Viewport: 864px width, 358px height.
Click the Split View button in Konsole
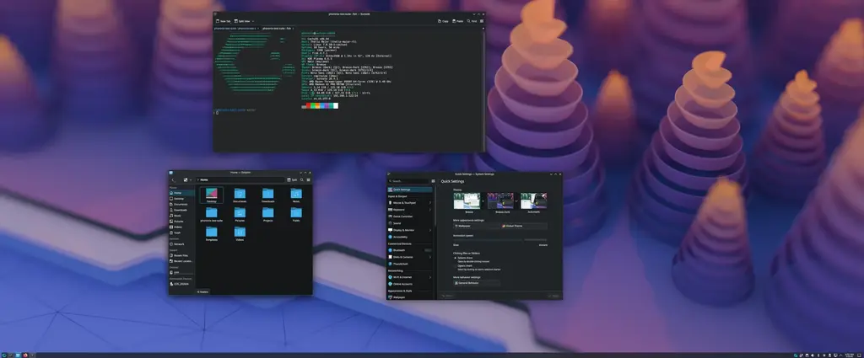click(242, 21)
